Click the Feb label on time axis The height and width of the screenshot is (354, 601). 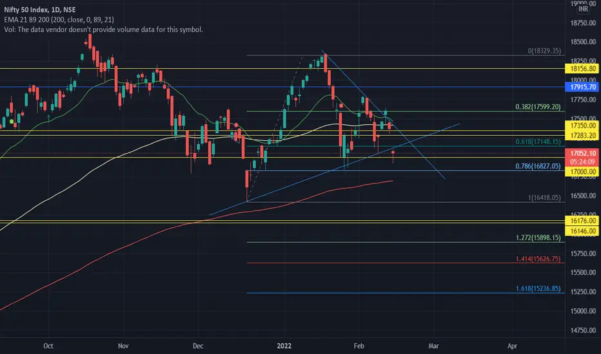coord(359,346)
